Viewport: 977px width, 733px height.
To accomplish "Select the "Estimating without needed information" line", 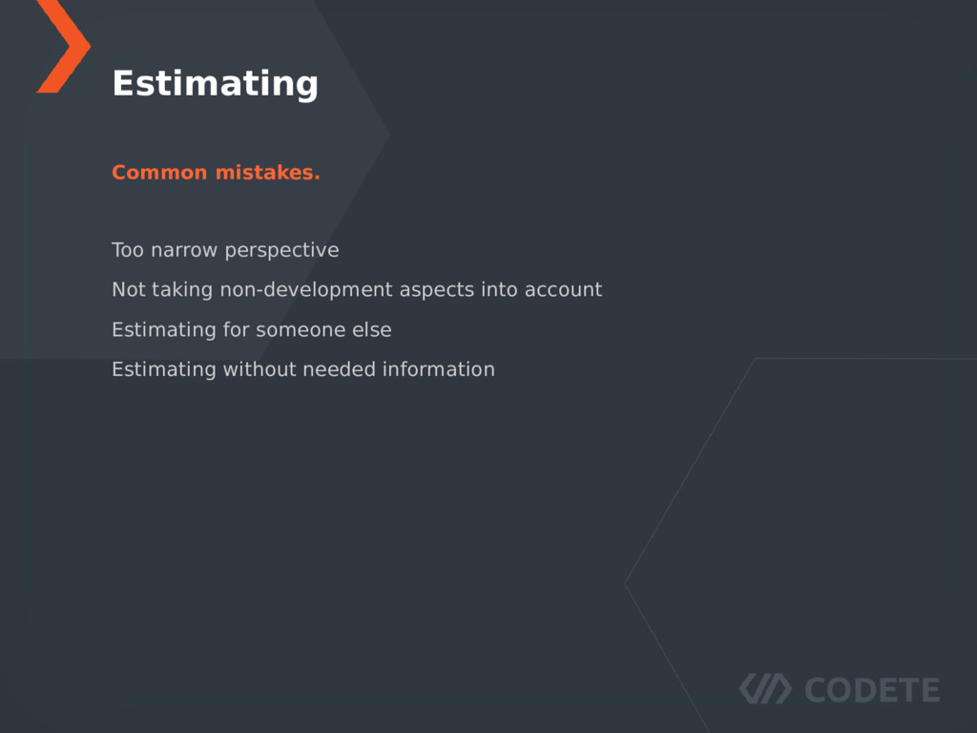I will tap(303, 369).
